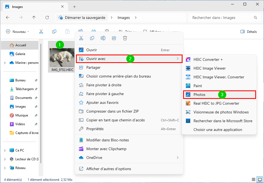Toggle the Détails pane button

click(x=248, y=32)
